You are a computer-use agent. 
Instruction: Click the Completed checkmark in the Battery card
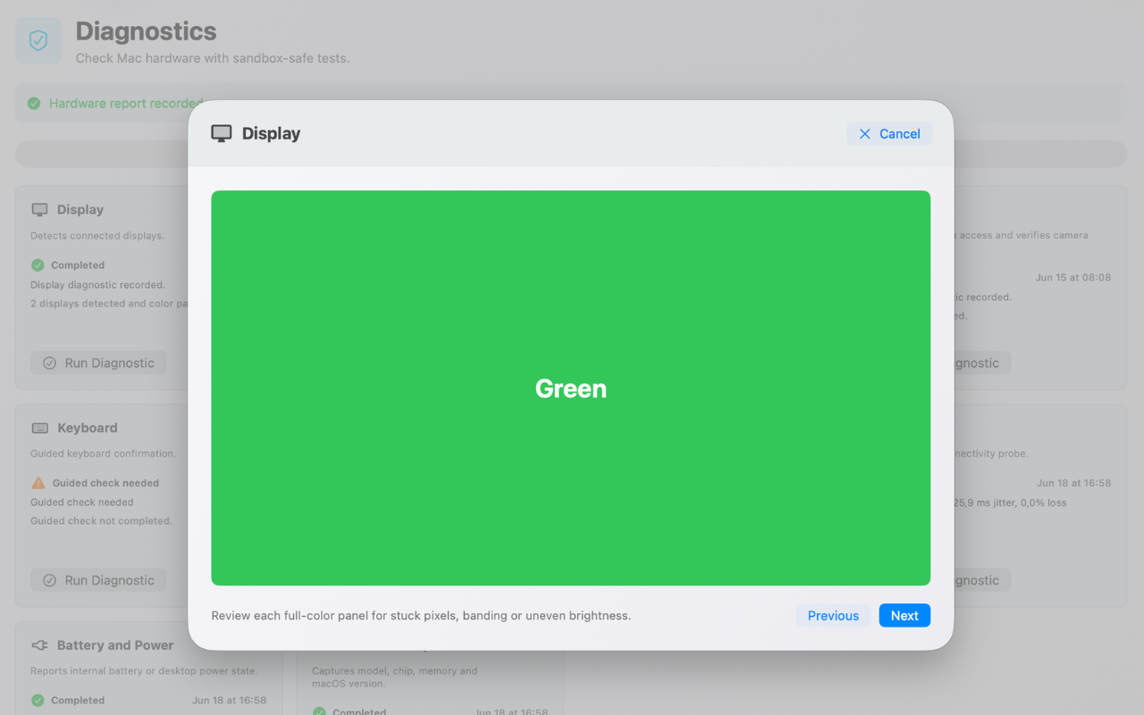tap(38, 701)
